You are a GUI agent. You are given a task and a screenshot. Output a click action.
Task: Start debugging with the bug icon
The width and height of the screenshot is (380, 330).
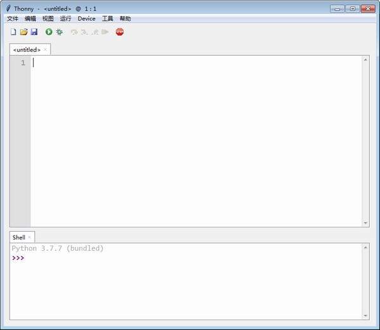coord(60,32)
